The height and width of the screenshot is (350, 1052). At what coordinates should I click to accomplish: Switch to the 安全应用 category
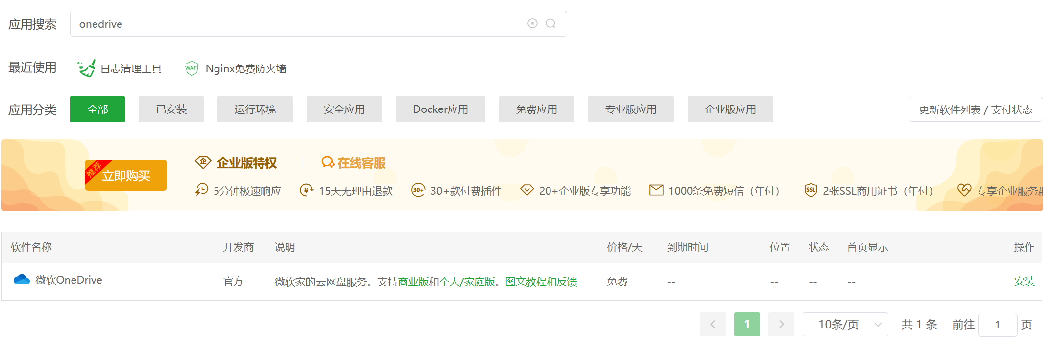tap(344, 109)
